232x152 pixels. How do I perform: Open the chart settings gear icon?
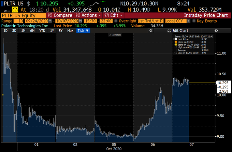216,31
